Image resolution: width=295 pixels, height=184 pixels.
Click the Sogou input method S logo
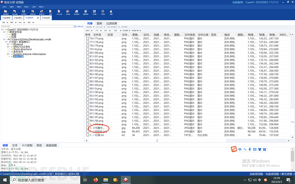[x=234, y=149]
